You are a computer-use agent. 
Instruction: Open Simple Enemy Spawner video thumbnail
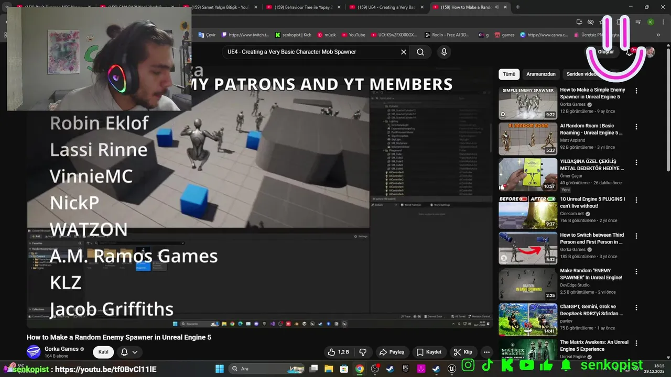pos(528,103)
